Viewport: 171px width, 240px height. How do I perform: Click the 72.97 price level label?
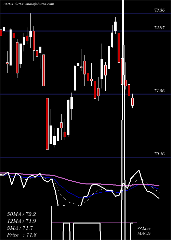159,28
